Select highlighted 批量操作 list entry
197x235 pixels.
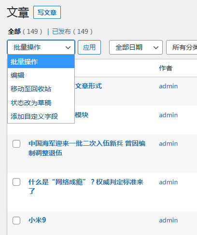(41, 61)
